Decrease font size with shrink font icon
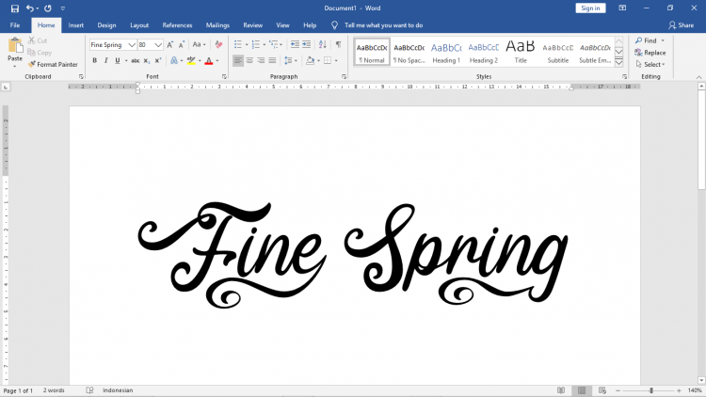The width and height of the screenshot is (706, 397). click(182, 44)
